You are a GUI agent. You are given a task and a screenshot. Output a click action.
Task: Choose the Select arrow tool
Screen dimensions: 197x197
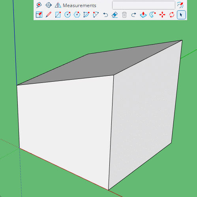coord(181,15)
